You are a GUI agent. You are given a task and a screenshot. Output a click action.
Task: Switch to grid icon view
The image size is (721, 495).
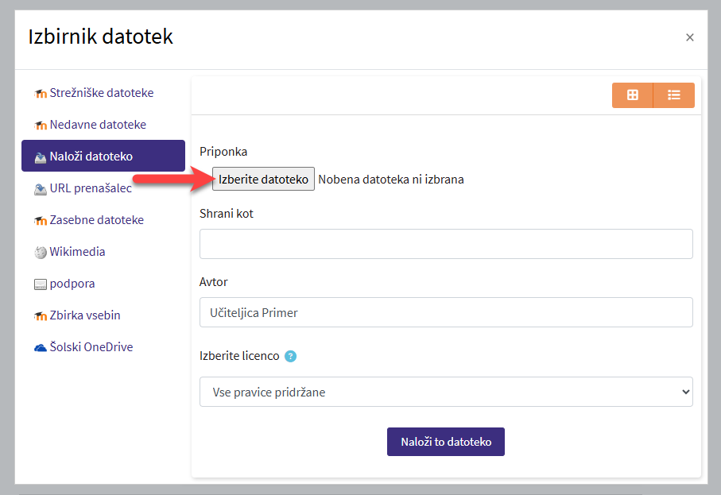tap(633, 95)
